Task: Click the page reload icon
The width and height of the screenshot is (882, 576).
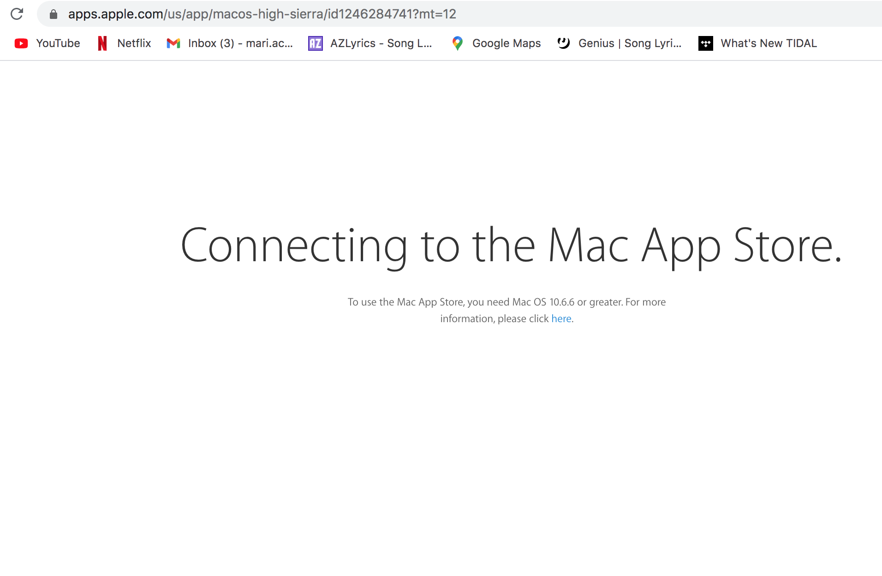Action: click(17, 14)
